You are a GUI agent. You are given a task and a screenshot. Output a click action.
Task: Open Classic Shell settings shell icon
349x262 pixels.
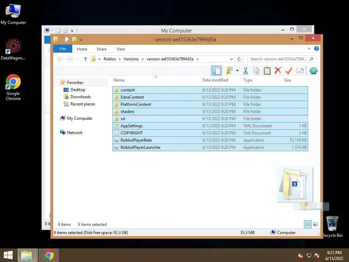coord(314,71)
